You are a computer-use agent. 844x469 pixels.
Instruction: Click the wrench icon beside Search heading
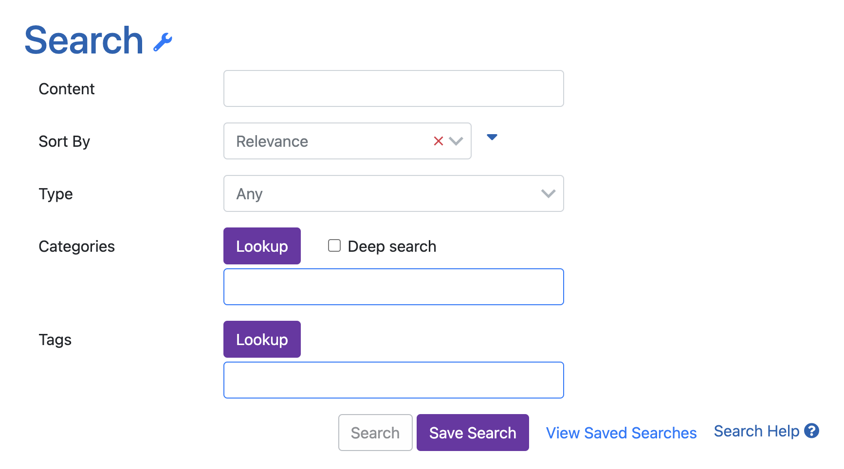coord(163,42)
